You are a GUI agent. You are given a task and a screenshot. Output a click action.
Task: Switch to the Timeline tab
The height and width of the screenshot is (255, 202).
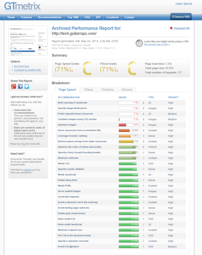tap(107, 90)
